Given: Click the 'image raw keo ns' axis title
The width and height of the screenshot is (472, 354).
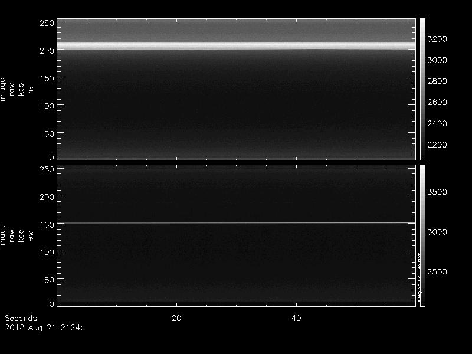Looking at the screenshot, I should (17, 90).
